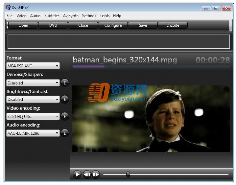Open the Tools menu

point(105,16)
